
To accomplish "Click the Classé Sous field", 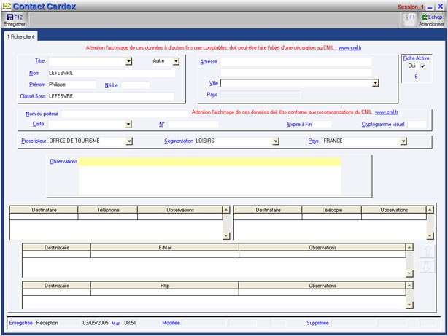I will coord(111,96).
